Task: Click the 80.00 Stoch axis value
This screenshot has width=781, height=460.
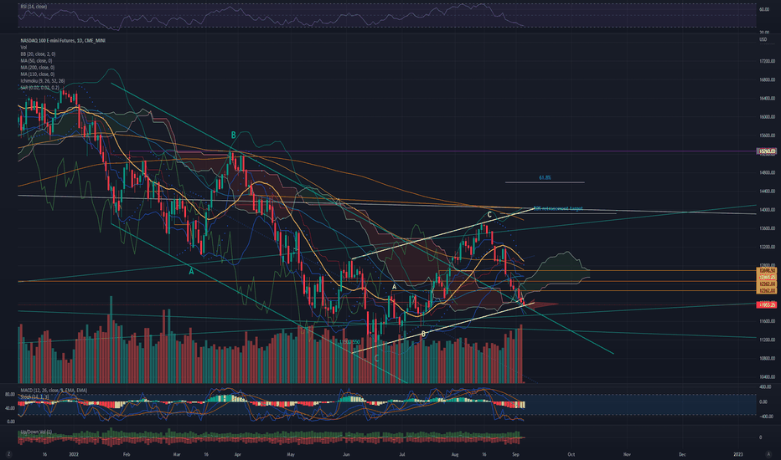Action: tap(9, 395)
